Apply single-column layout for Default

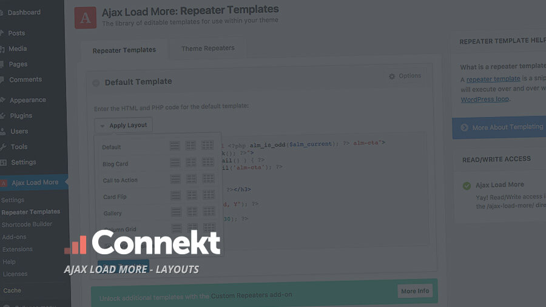175,146
